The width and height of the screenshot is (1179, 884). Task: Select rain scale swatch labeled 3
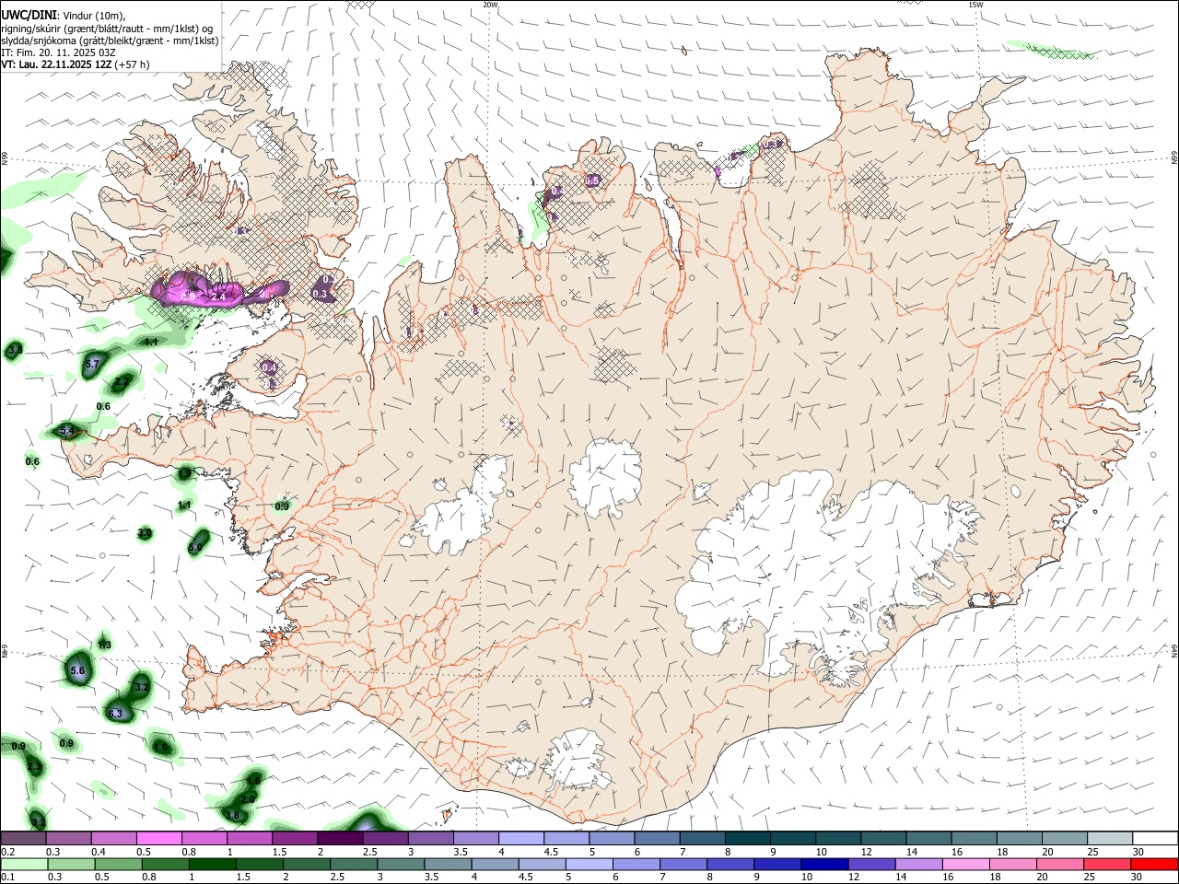point(400,865)
